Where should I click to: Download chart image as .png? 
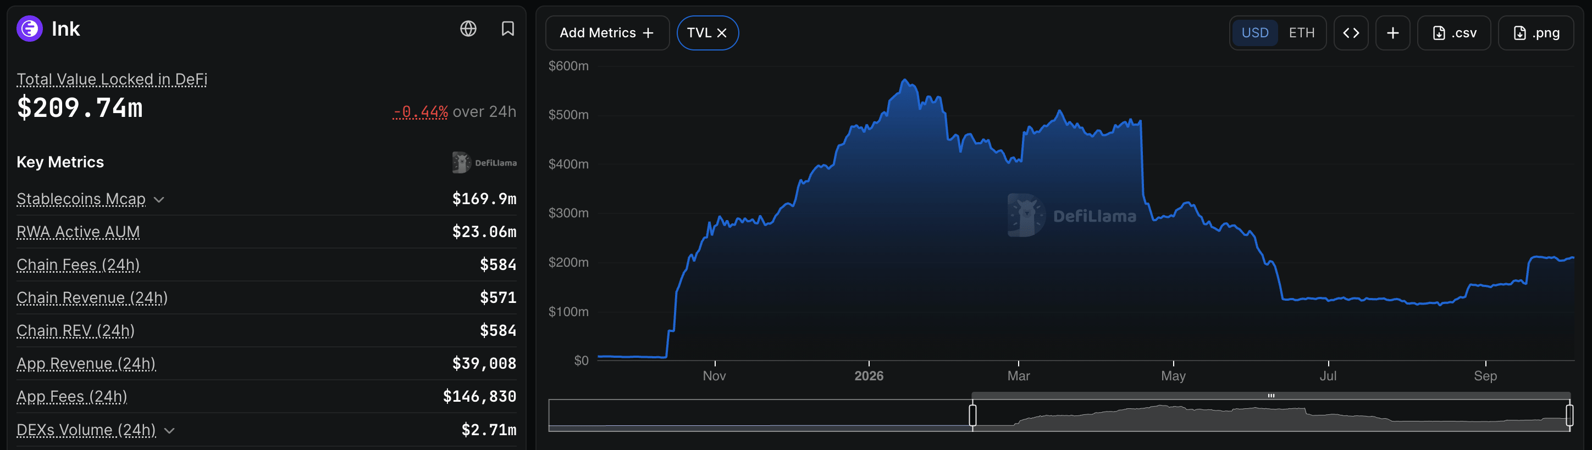[1536, 33]
